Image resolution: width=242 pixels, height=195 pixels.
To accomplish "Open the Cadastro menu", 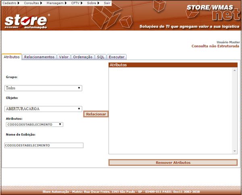I will click(11, 3).
